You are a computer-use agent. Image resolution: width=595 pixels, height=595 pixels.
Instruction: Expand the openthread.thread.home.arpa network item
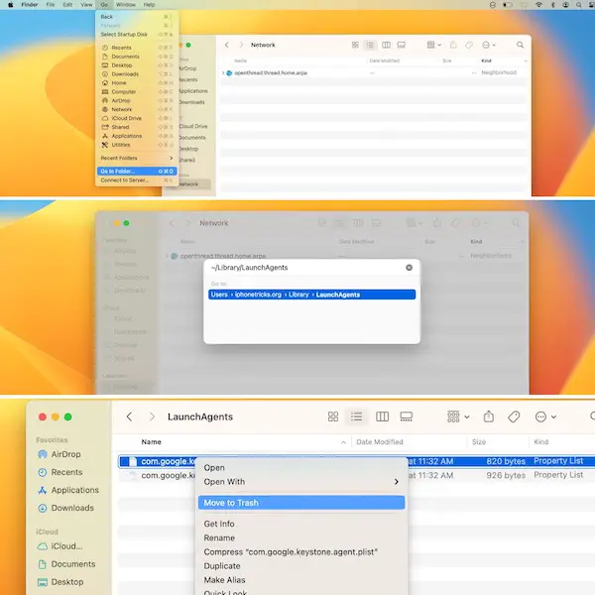point(222,73)
